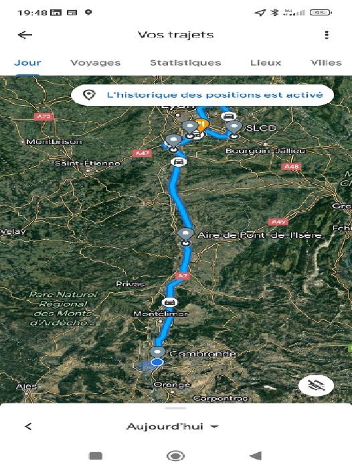Tap the Combronde location pin
The width and height of the screenshot is (352, 469).
(x=157, y=352)
